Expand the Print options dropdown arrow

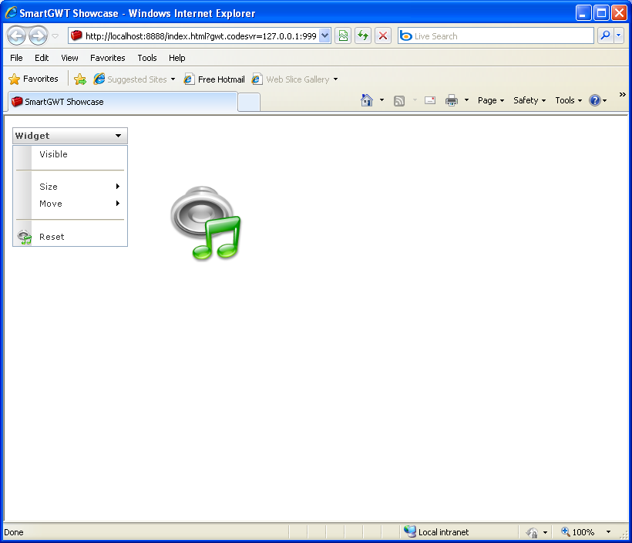point(467,100)
